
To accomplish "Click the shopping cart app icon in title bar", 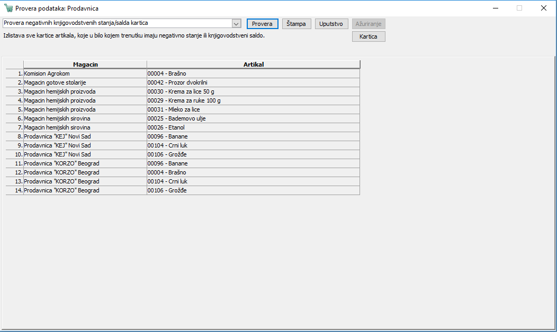I will tap(8, 8).
